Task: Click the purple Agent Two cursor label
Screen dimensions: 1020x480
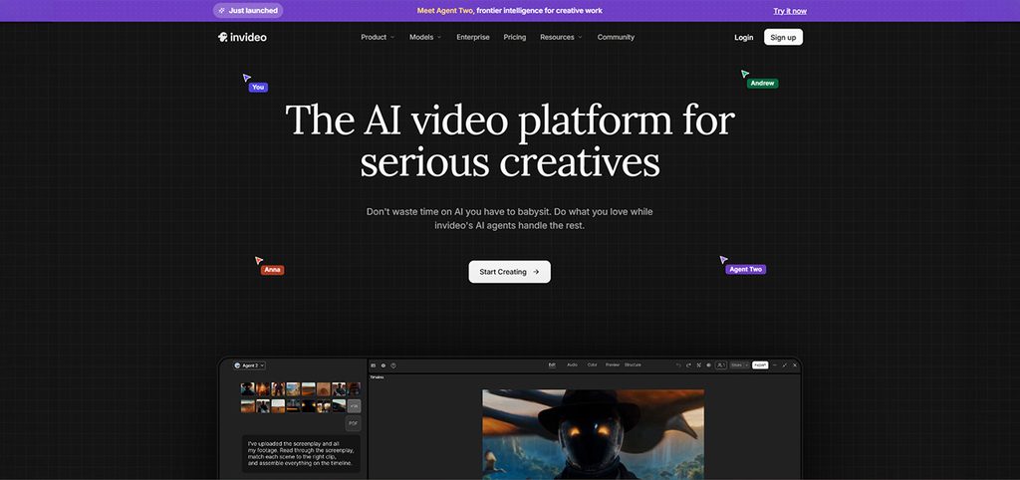Action: tap(745, 269)
